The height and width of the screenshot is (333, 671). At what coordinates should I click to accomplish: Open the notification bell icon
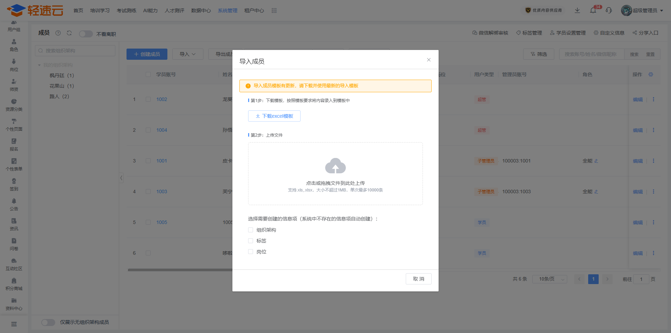[x=593, y=10]
